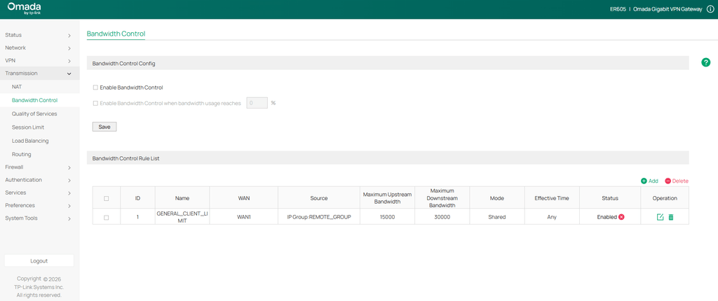Click the info icon beside the gateway name
718x301 pixels.
[x=710, y=9]
